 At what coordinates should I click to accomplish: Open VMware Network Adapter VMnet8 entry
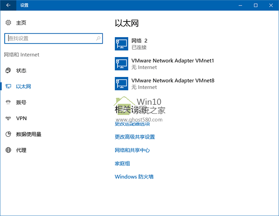[x=165, y=83]
